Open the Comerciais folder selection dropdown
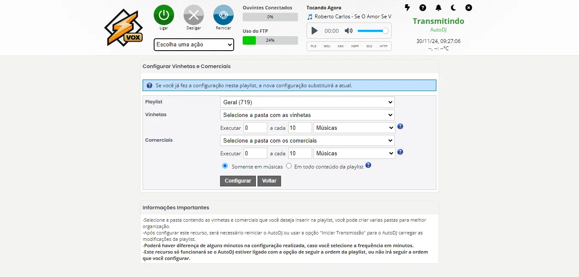The height and width of the screenshot is (277, 579). coord(307,140)
